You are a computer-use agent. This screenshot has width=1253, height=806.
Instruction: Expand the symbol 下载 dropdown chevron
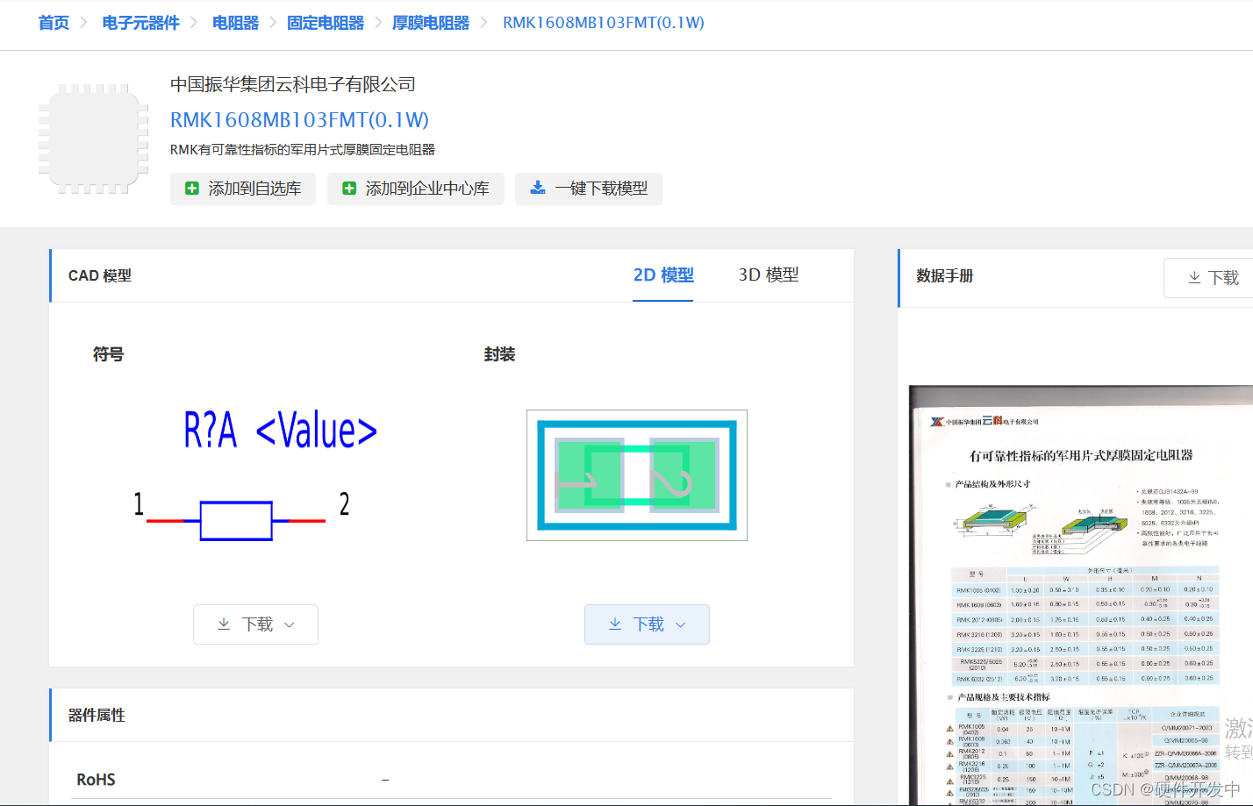[x=290, y=625]
